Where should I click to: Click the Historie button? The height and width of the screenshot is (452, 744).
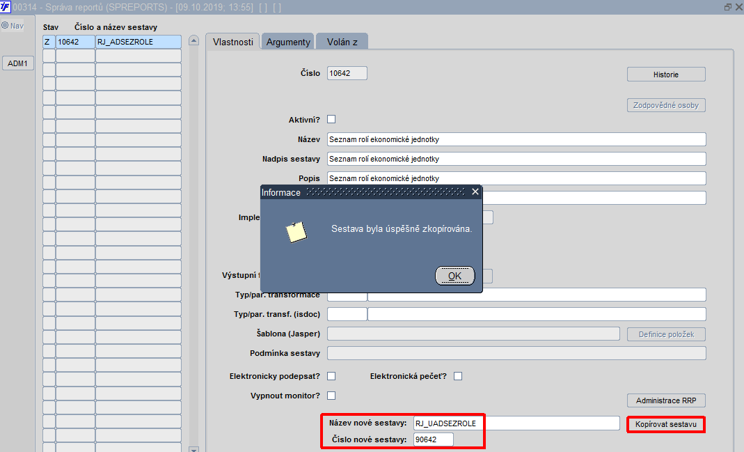(x=666, y=75)
